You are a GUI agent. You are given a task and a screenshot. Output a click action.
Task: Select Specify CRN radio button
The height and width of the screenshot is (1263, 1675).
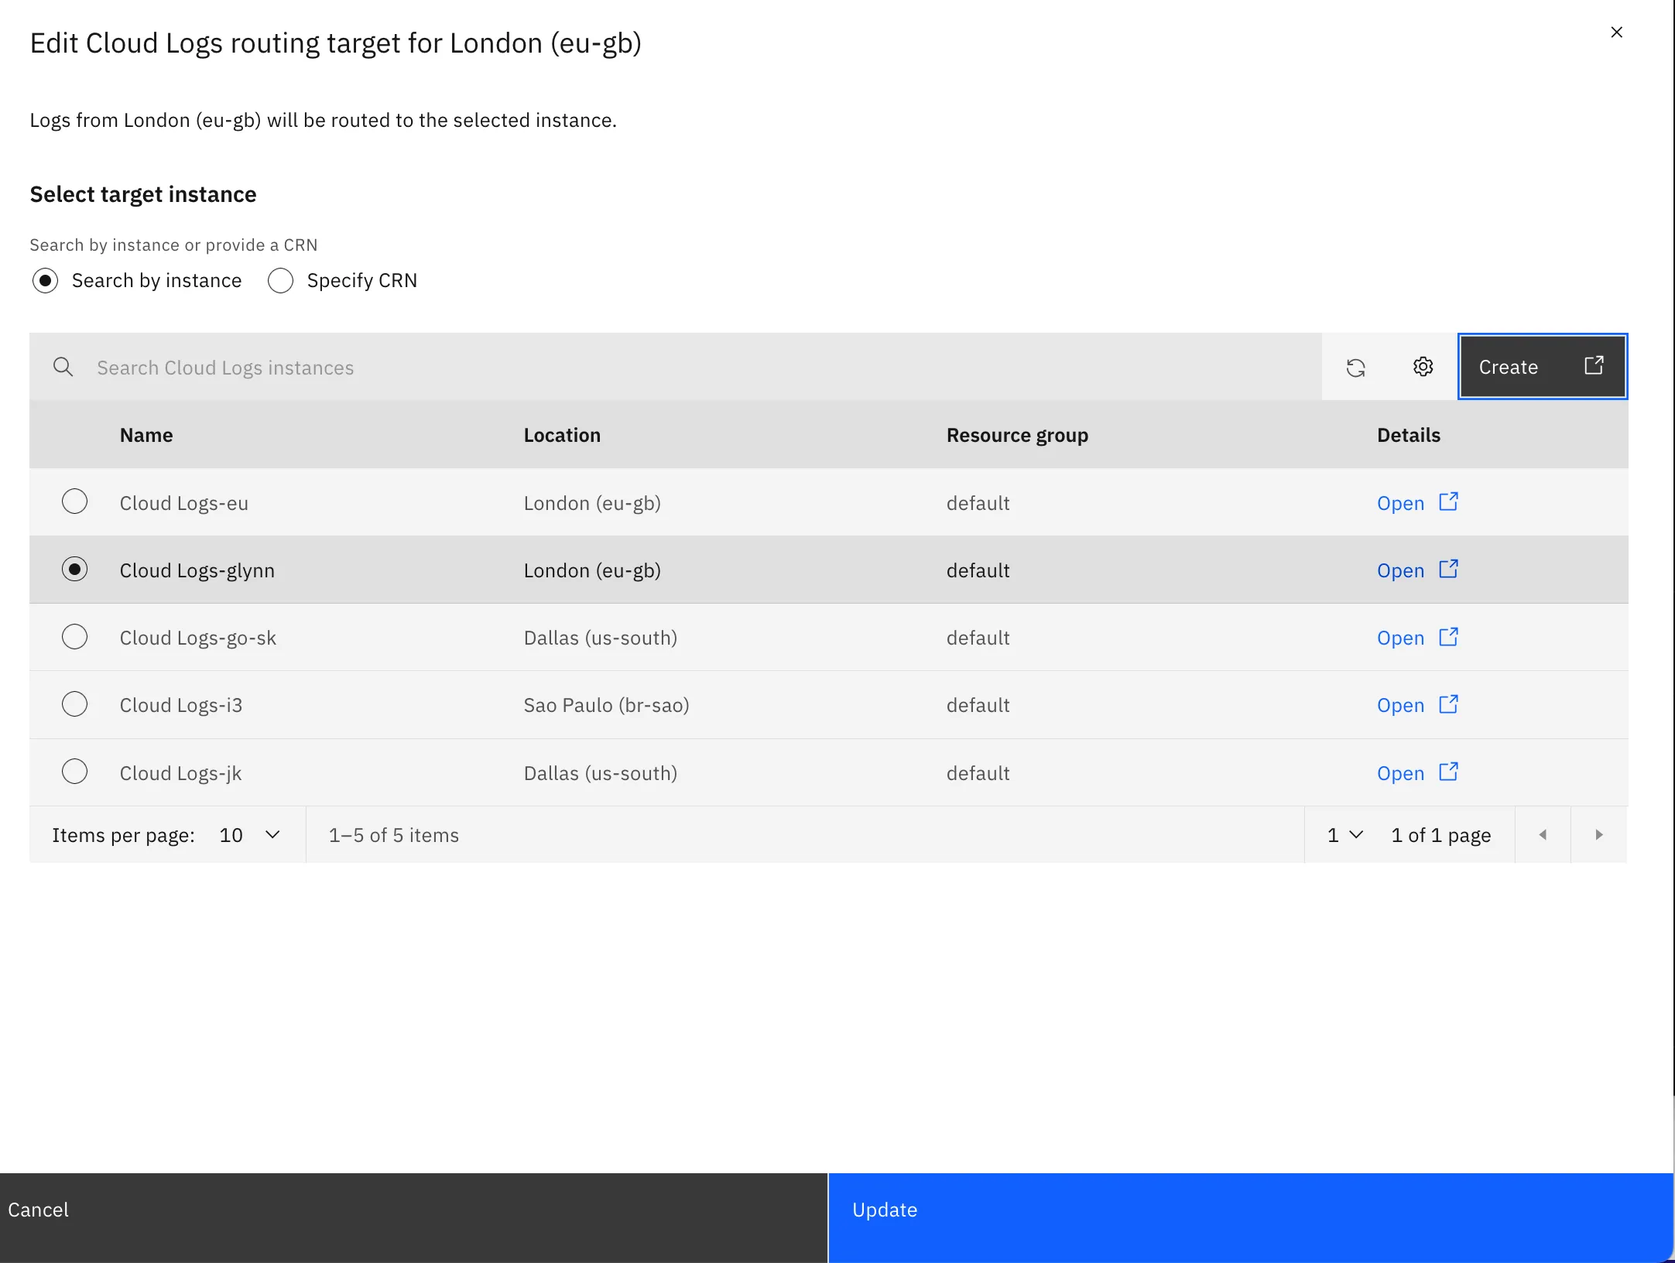(280, 280)
